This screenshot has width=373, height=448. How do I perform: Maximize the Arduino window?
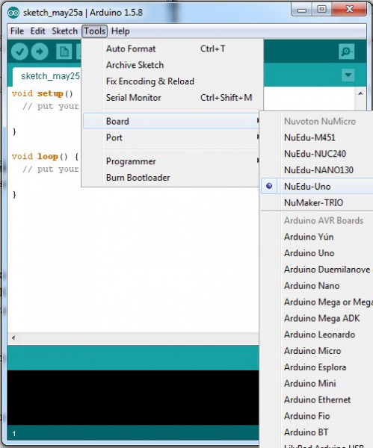321,10
